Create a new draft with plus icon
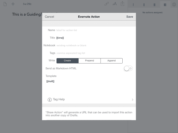This screenshot has height=133, width=178. 13,4
